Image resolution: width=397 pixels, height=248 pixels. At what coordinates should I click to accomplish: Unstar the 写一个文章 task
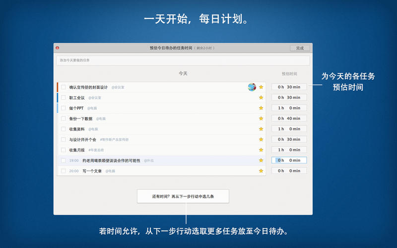coord(261,171)
